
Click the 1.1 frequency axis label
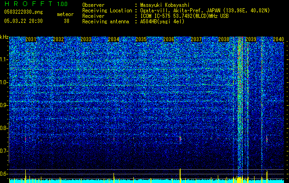(x=4, y=59)
